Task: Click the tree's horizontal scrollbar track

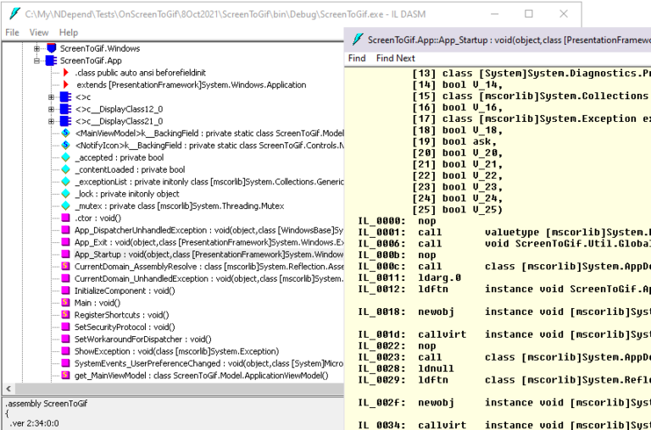Action: tap(179, 389)
